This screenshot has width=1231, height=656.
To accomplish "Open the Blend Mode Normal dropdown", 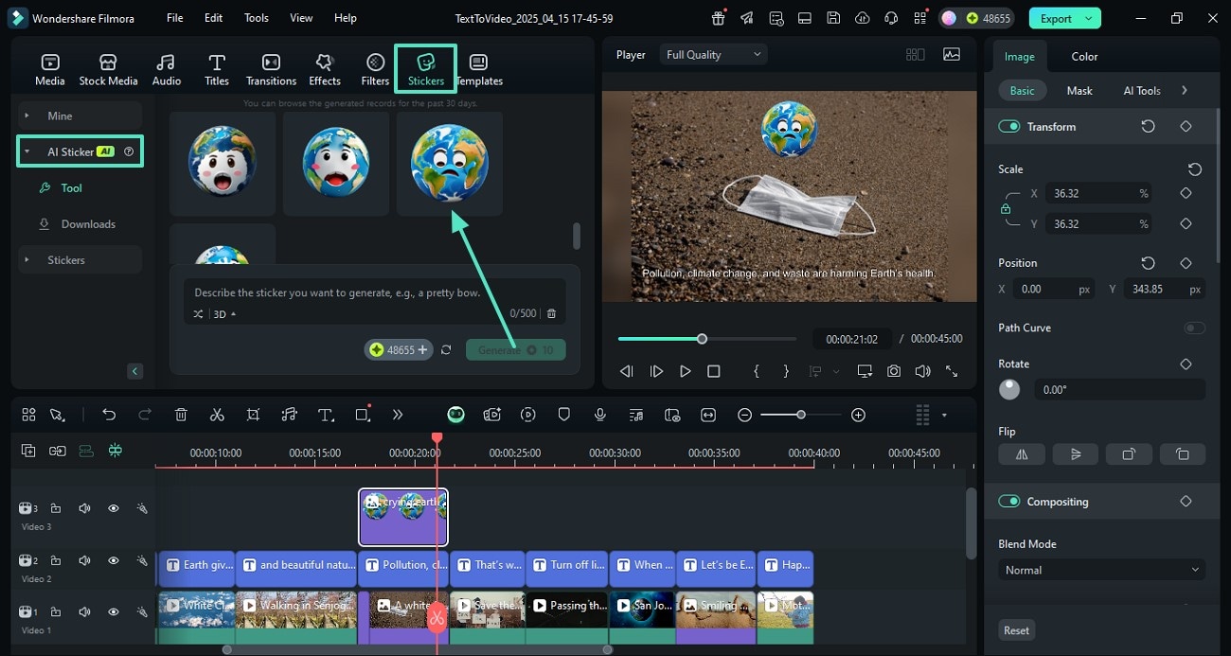I will coord(1101,570).
